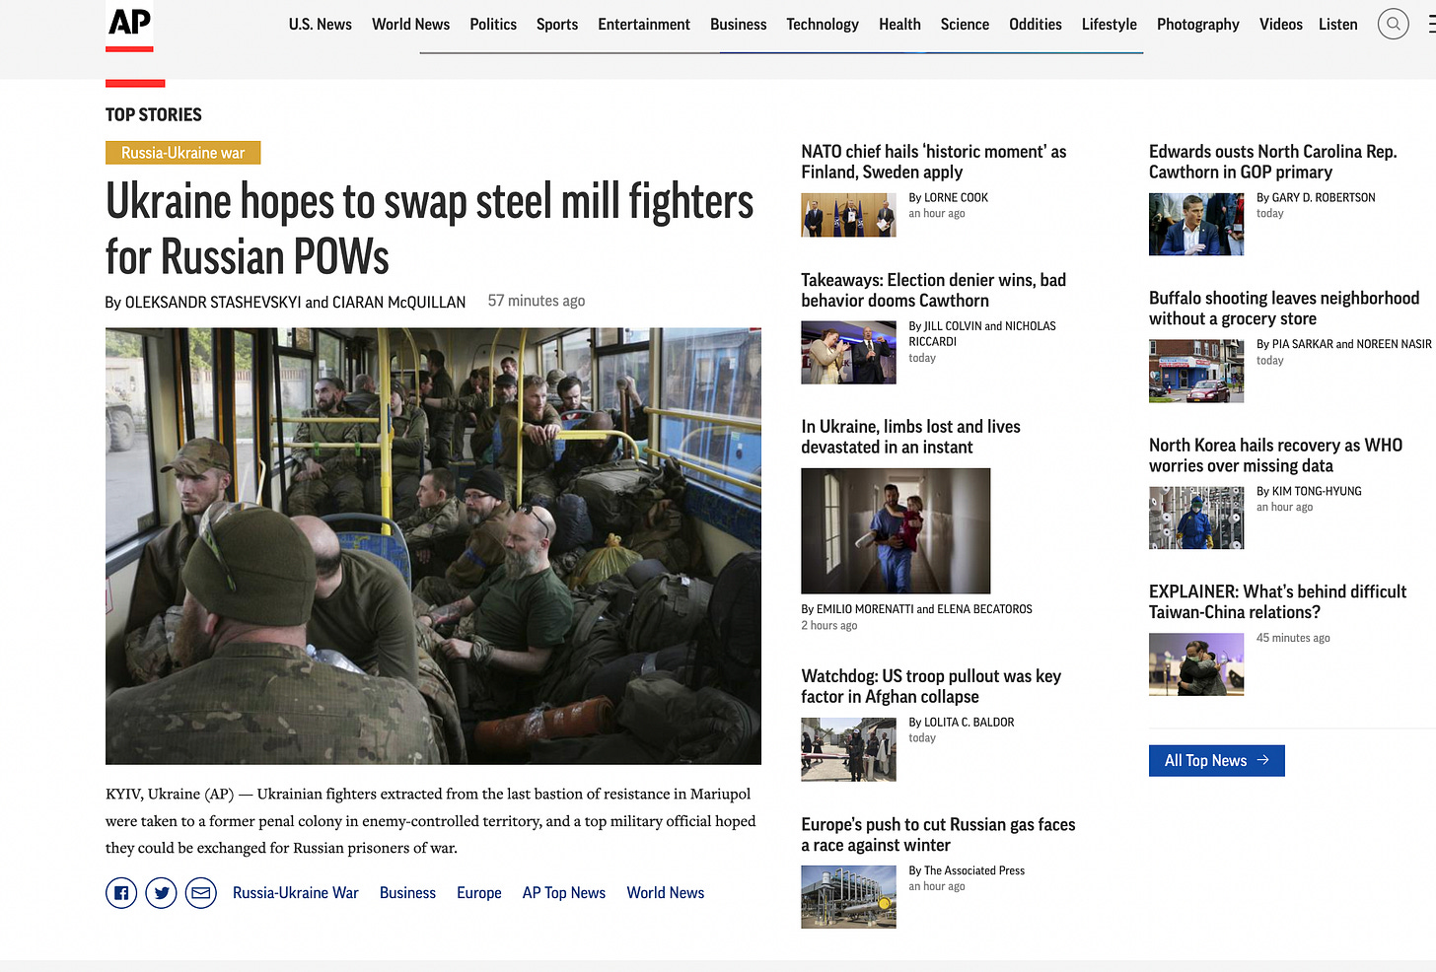1436x972 pixels.
Task: Open the hamburger menu beside search
Action: (x=1431, y=24)
